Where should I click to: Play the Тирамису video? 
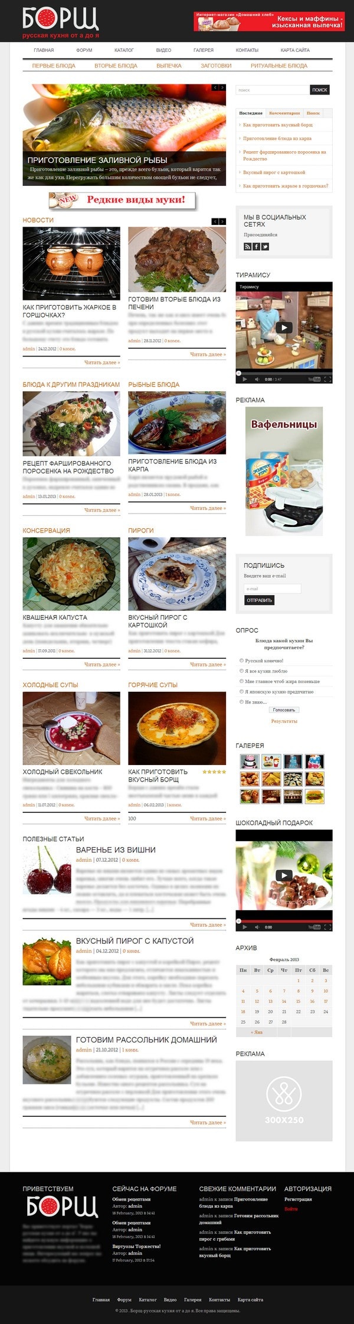point(284,328)
